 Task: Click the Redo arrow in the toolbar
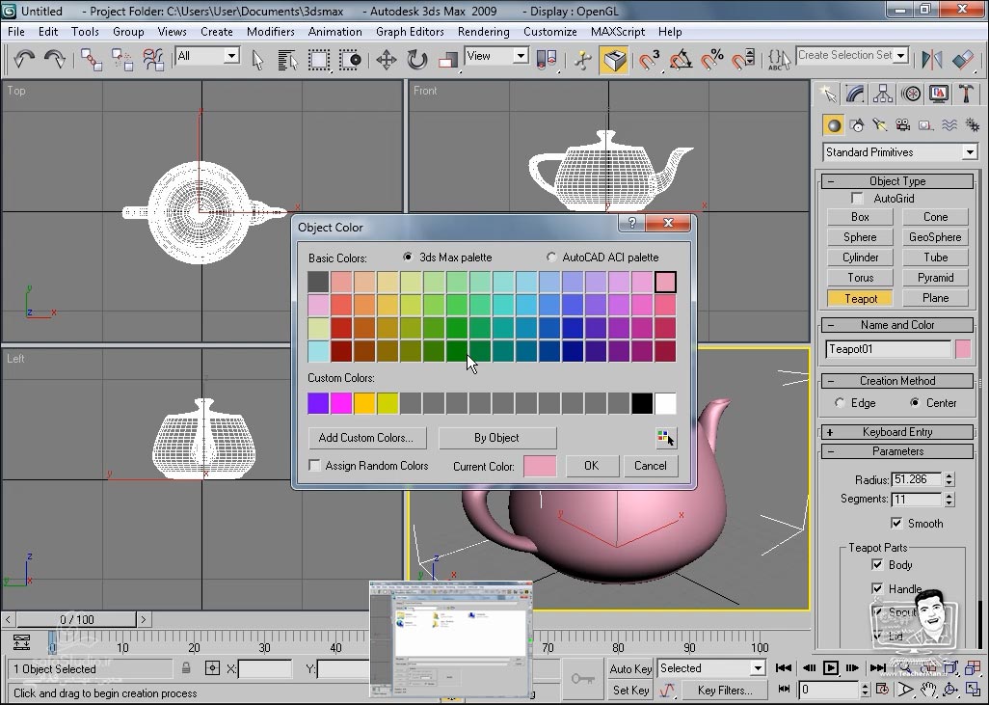pyautogui.click(x=56, y=59)
